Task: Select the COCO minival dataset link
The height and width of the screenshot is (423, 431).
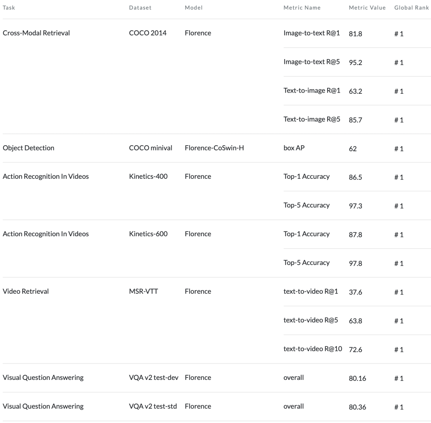Action: coord(150,148)
